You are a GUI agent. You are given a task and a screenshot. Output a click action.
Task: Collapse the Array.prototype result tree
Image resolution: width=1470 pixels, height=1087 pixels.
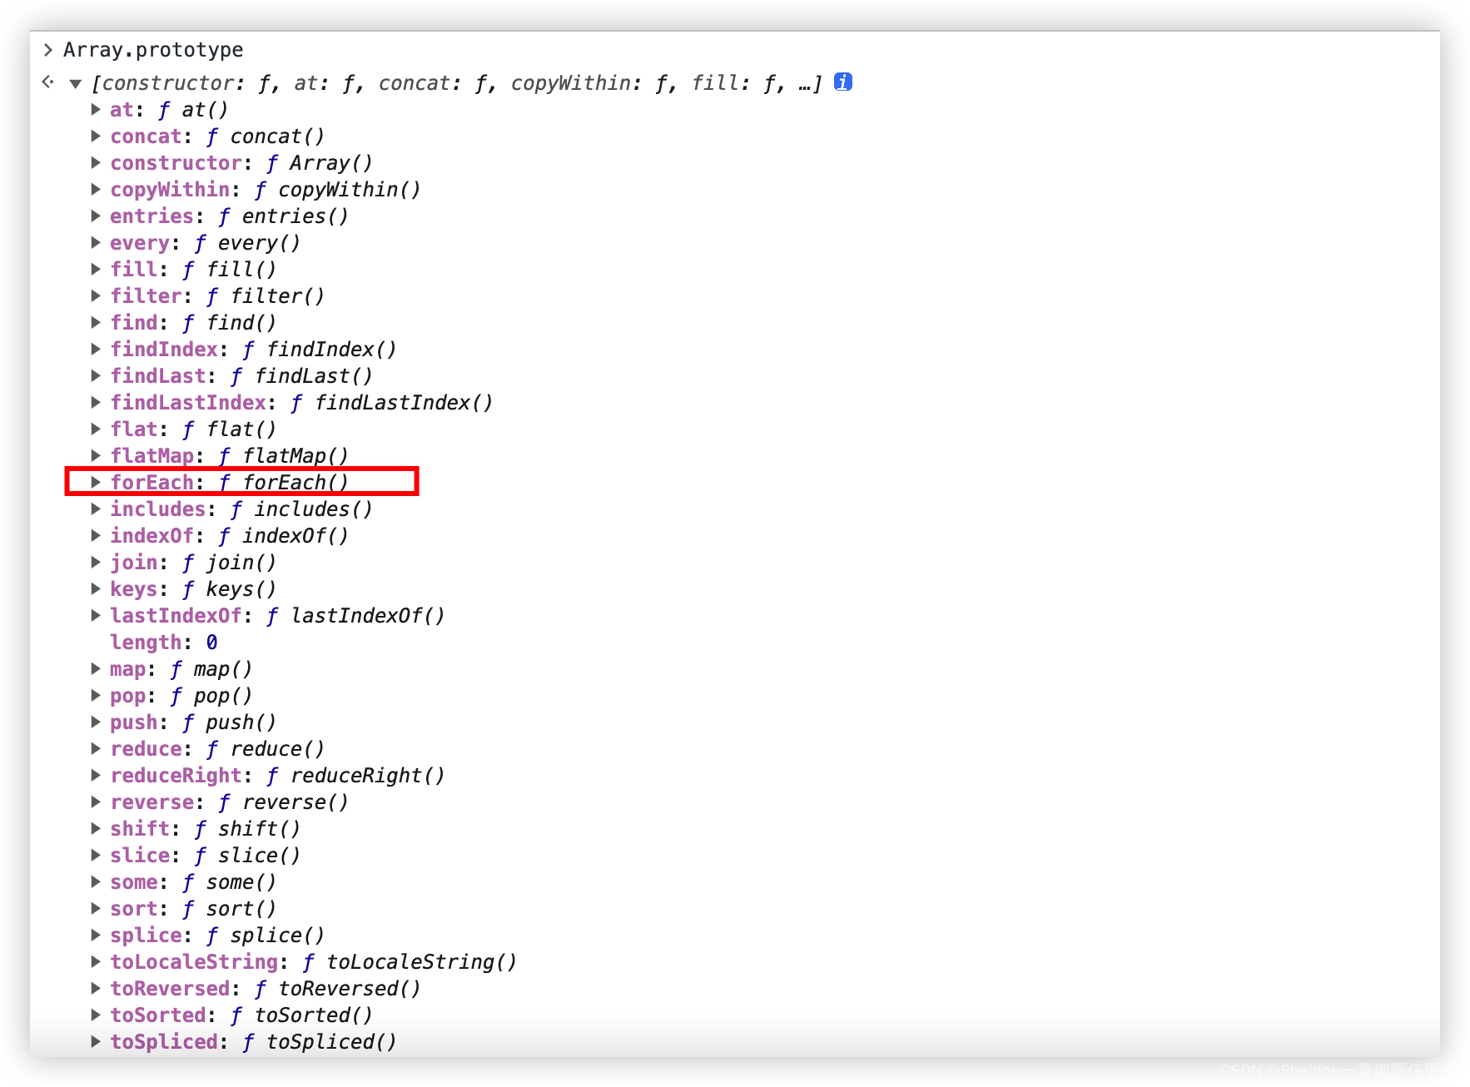pyautogui.click(x=75, y=83)
